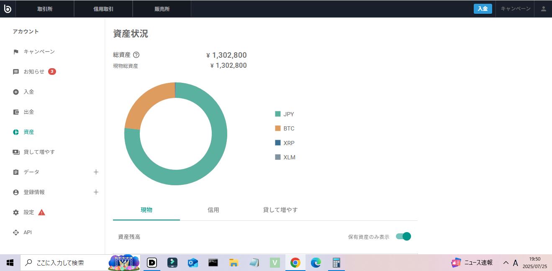
Task: Click the flag icon beside キャンペーン
Action: click(16, 52)
